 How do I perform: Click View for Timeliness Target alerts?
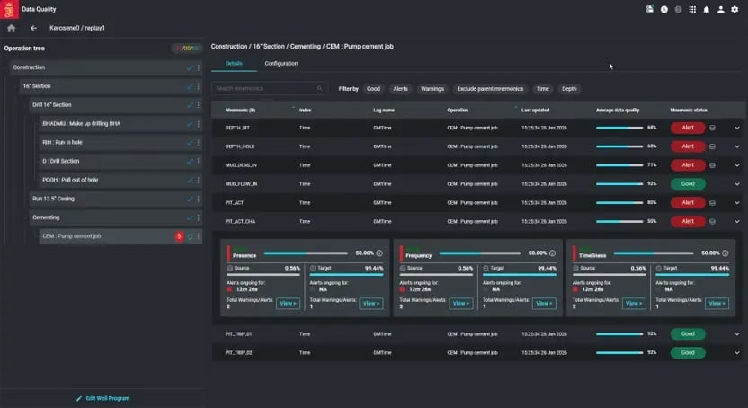point(717,304)
